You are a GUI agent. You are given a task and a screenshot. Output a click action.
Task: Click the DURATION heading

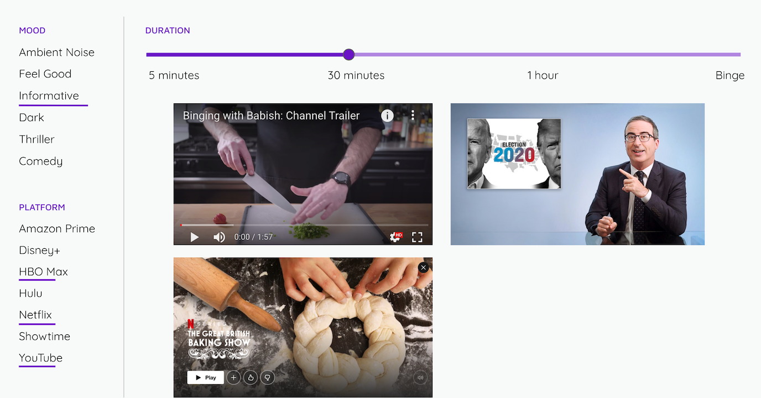tap(168, 30)
